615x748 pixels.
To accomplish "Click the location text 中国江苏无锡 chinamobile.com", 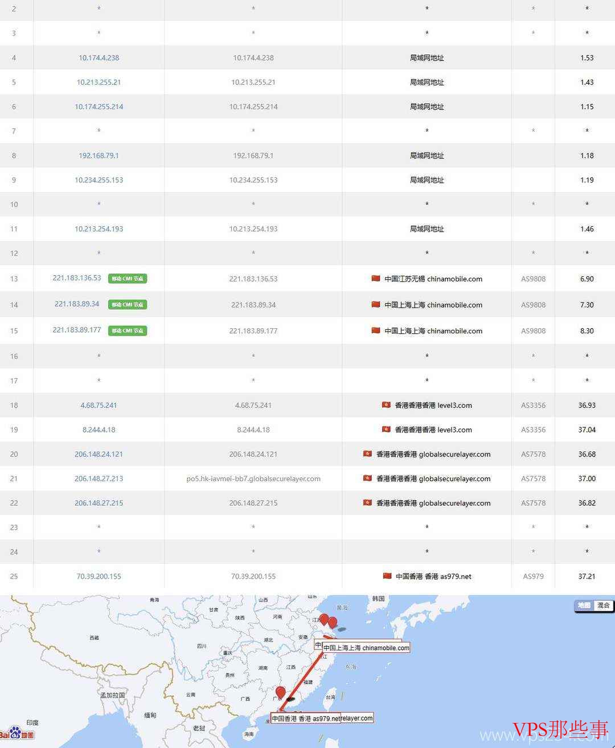I will tap(433, 279).
